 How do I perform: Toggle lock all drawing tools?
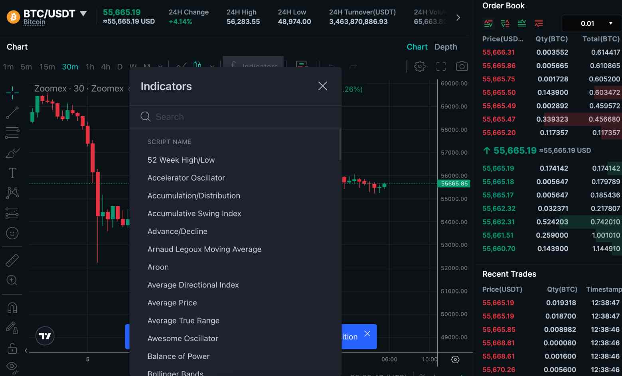pos(12,348)
